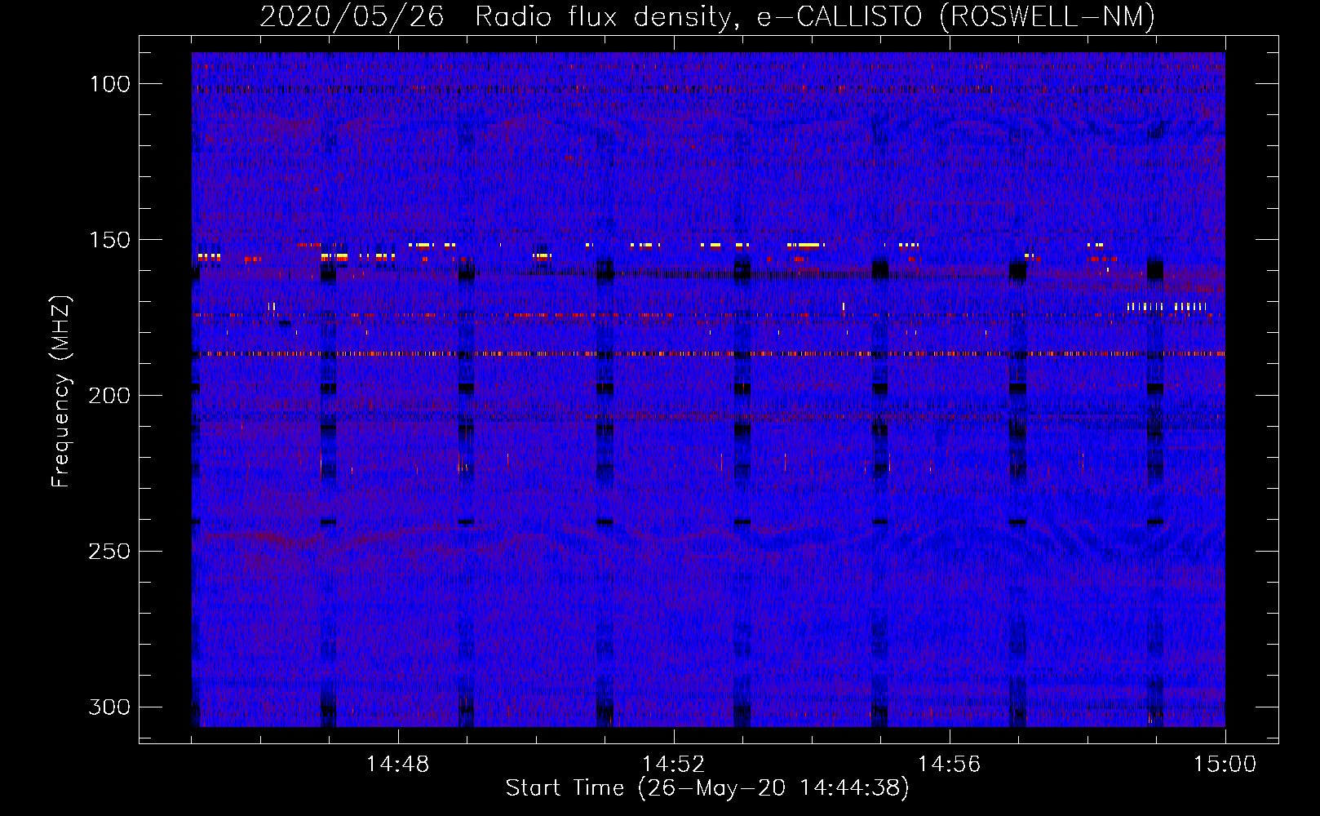Viewport: 1320px width, 816px height.
Task: Click the 14:56 time tick label
Action: pyautogui.click(x=949, y=765)
